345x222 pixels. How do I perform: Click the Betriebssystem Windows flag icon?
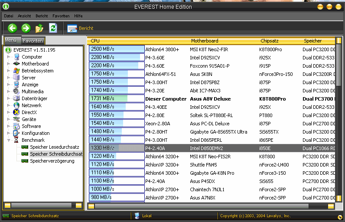[16, 71]
